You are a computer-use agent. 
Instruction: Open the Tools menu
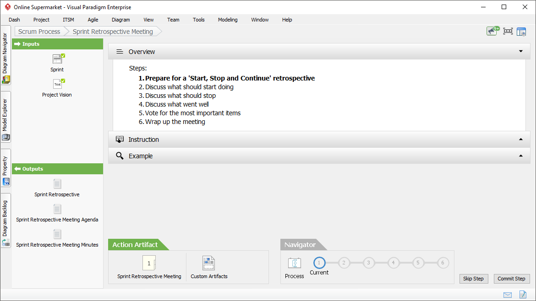tap(199, 20)
